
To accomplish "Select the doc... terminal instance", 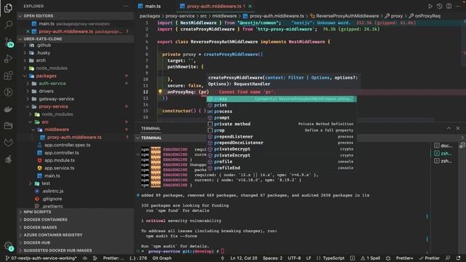I will (x=443, y=146).
